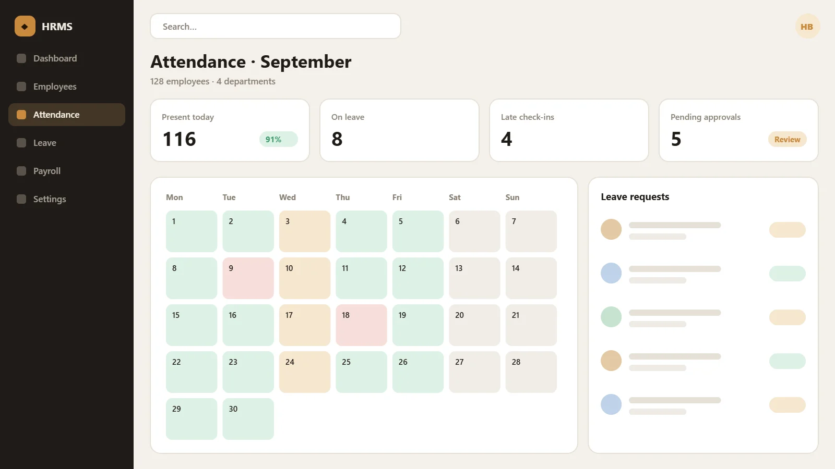
Task: Click calendar day 1
Action: pyautogui.click(x=192, y=231)
